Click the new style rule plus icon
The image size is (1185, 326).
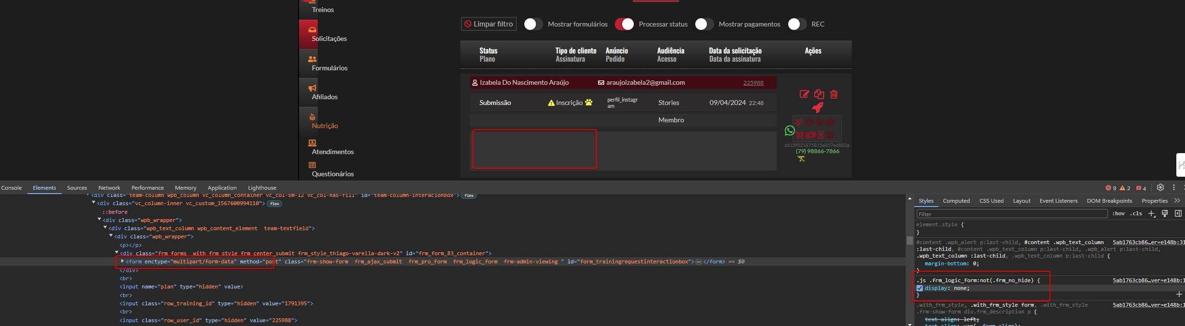pos(1151,213)
